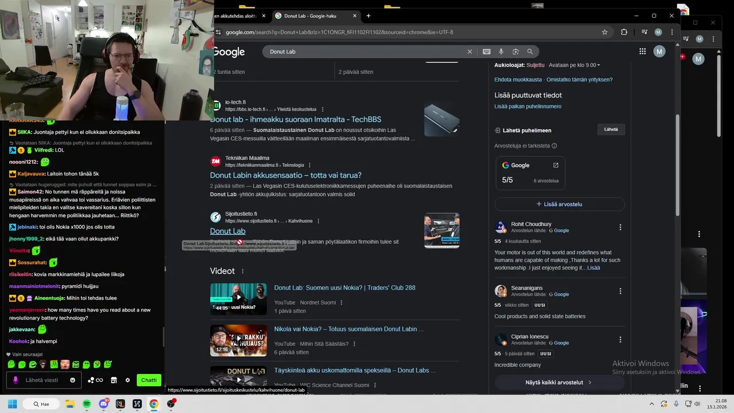This screenshot has width=734, height=413.
Task: Click Lisää arvostelu button
Action: coord(559,204)
